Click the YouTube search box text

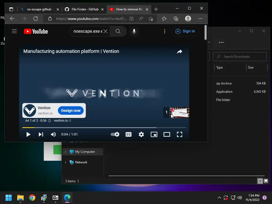coord(88,31)
